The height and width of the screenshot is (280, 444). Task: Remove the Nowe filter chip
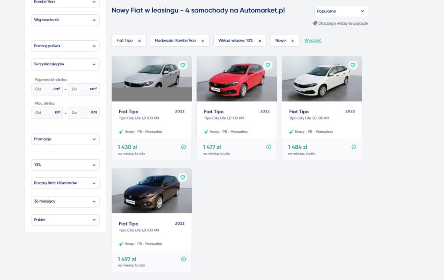point(293,41)
